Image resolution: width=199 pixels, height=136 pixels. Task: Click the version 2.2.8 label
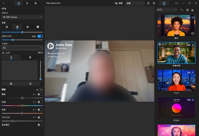coord(176,3)
